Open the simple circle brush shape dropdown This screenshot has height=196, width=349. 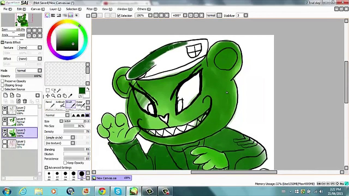[x=73, y=137]
